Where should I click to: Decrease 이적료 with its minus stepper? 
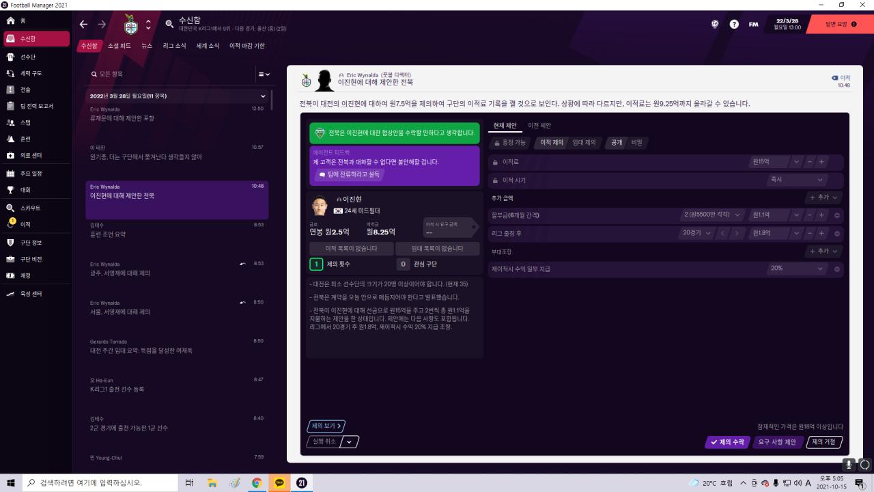pyautogui.click(x=810, y=162)
